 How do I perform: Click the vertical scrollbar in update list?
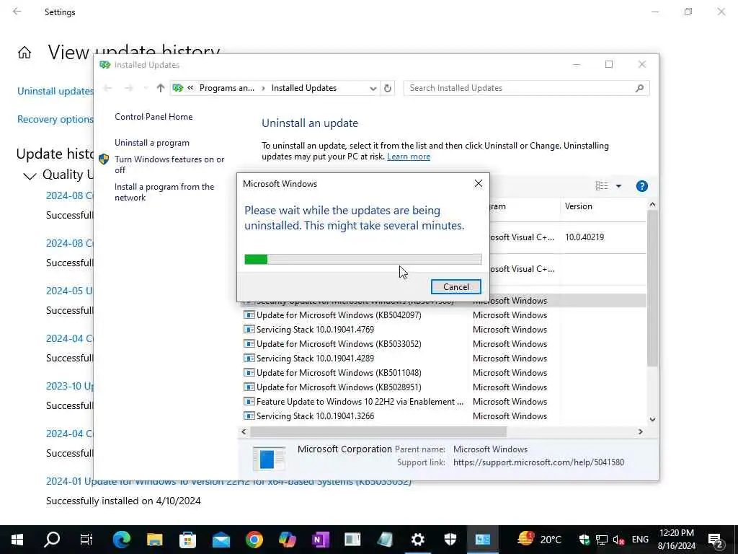point(652,287)
